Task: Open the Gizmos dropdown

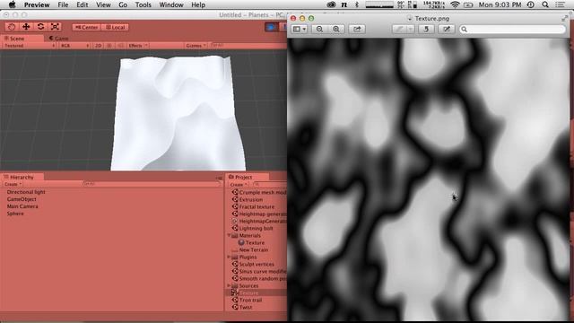Action: pyautogui.click(x=196, y=46)
